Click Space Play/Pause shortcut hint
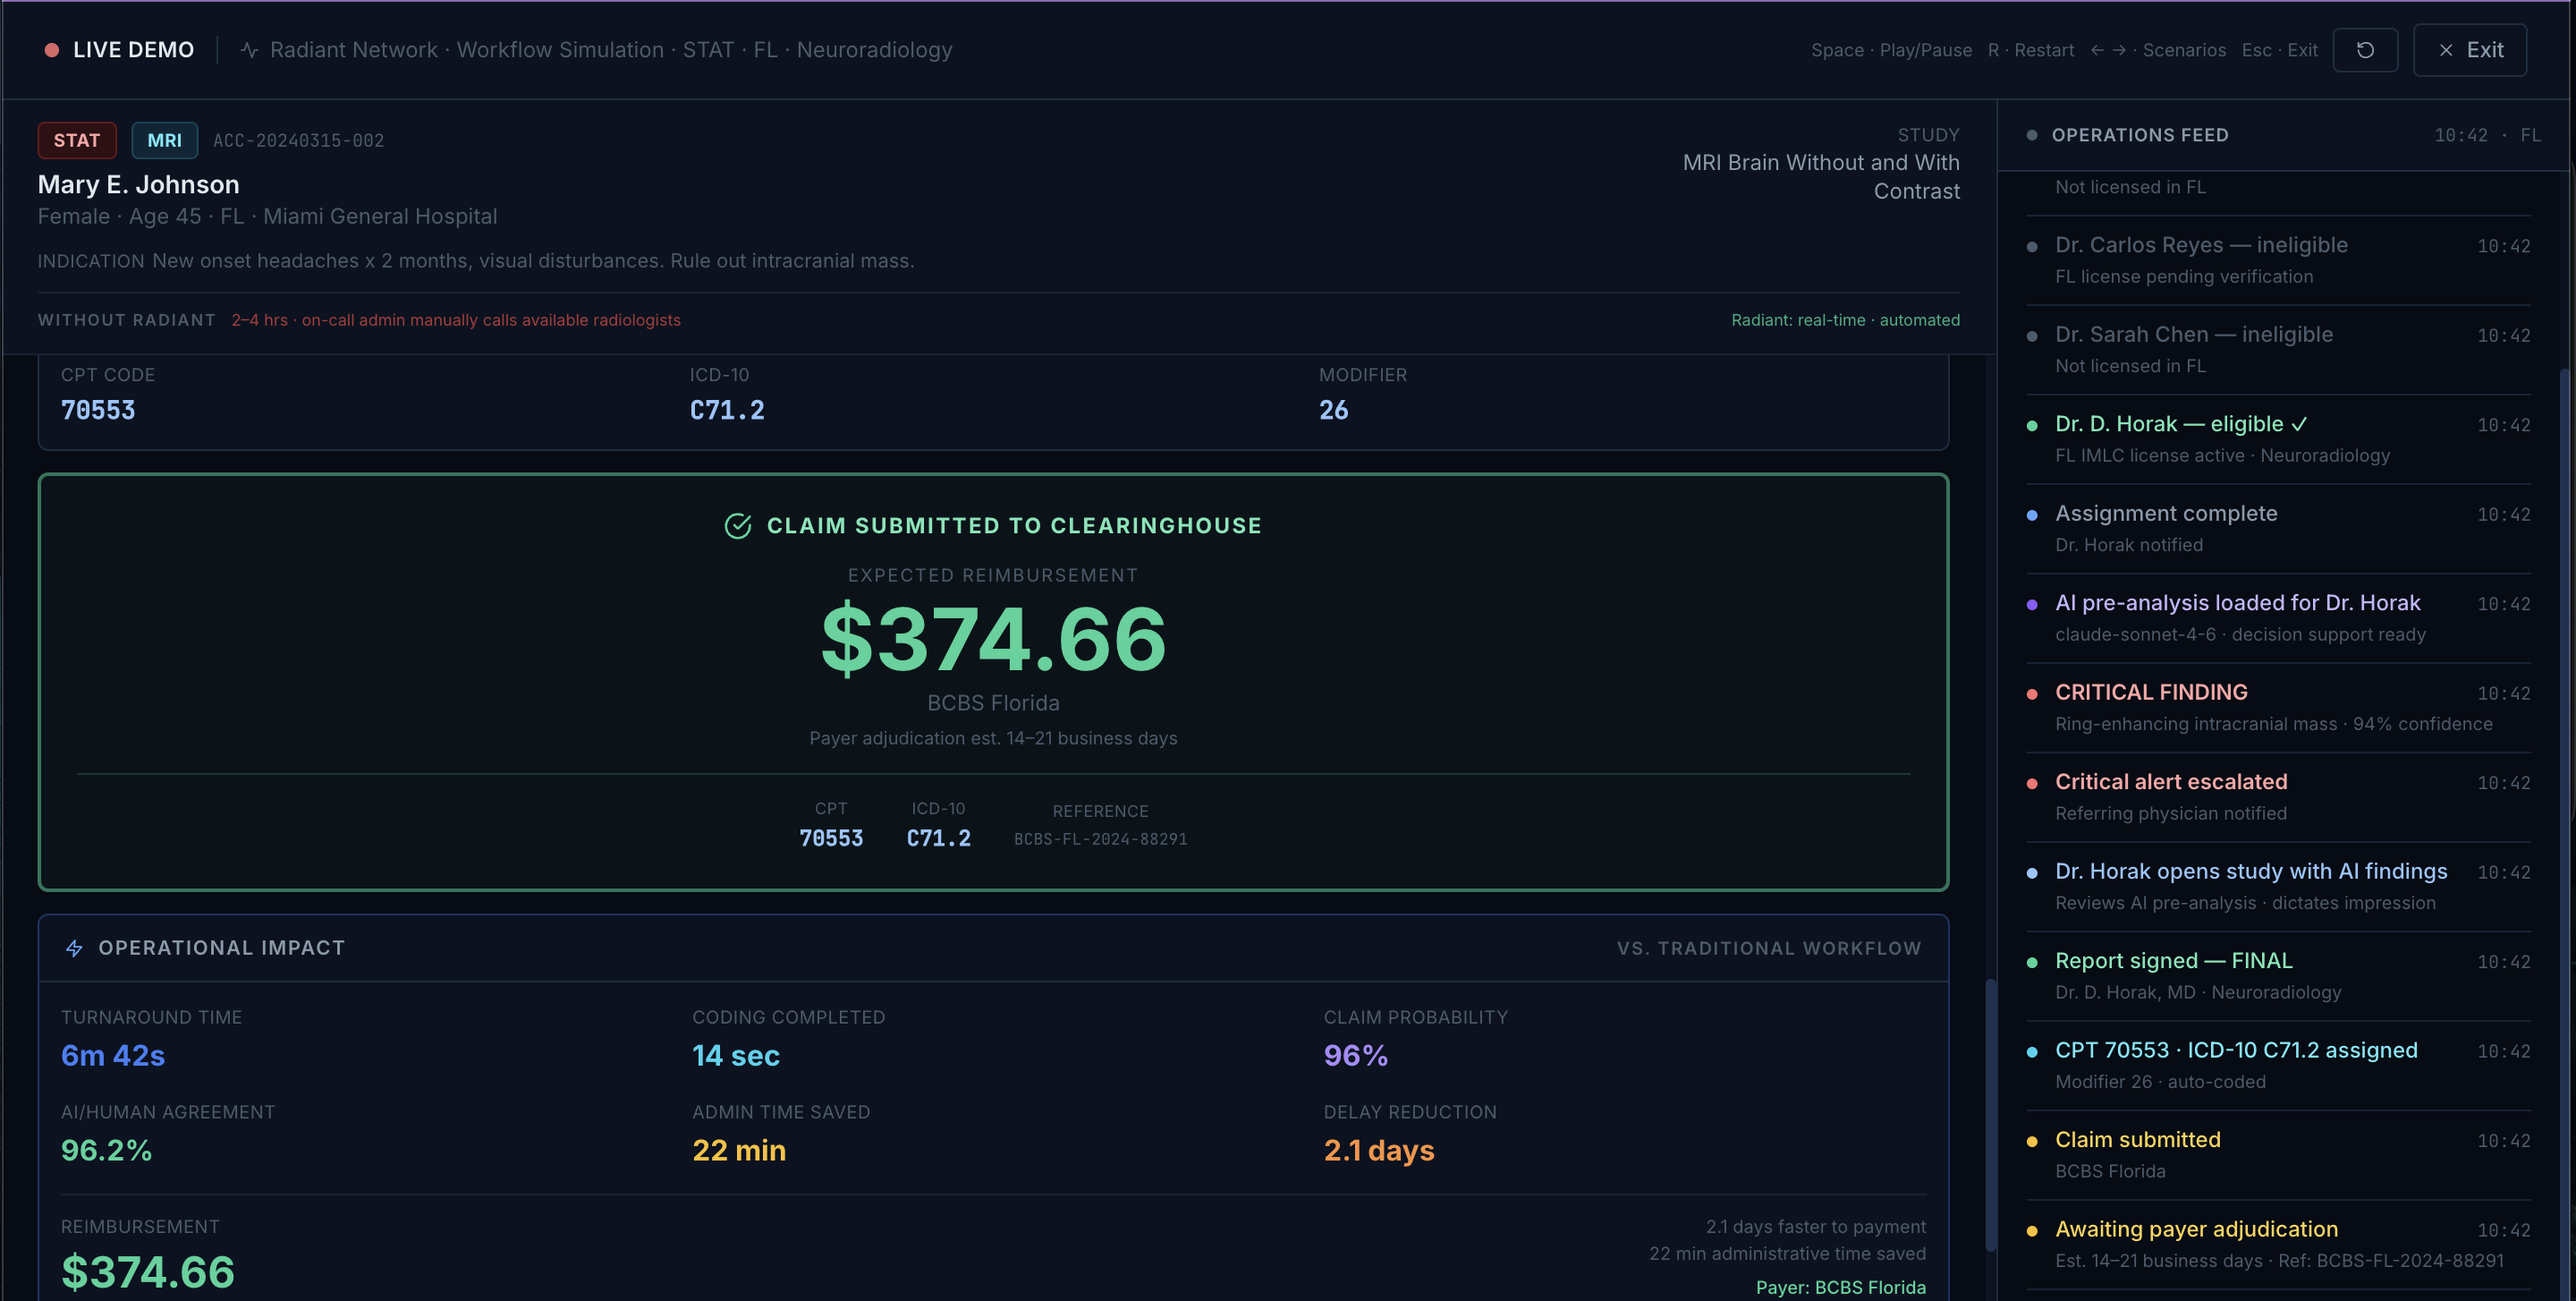 pos(1891,50)
